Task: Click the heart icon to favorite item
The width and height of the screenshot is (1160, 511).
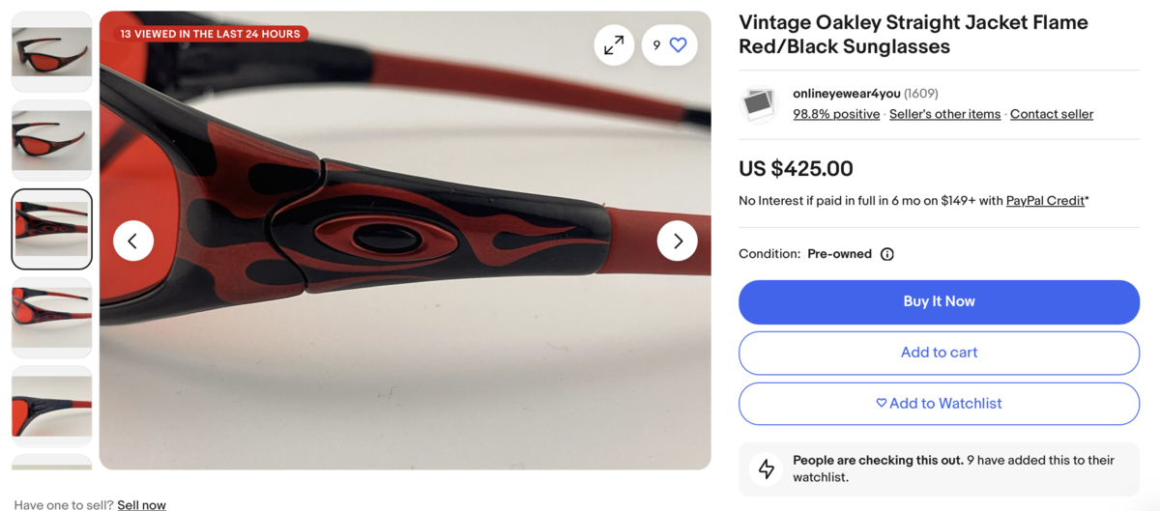Action: (678, 45)
